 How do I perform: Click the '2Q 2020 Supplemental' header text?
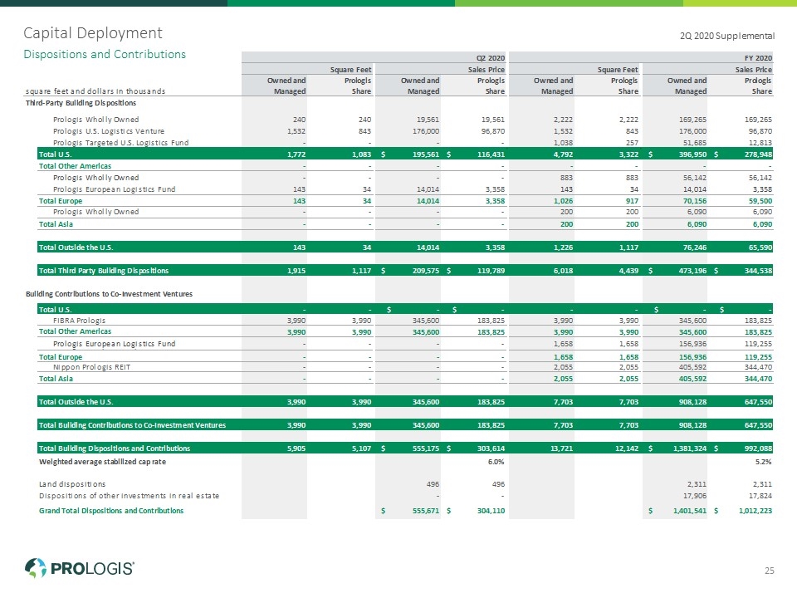click(x=727, y=36)
